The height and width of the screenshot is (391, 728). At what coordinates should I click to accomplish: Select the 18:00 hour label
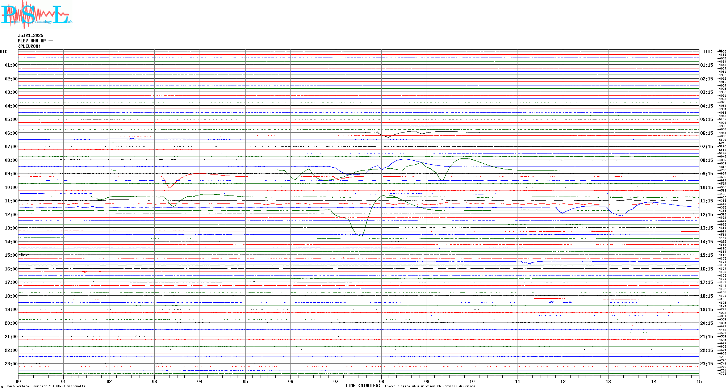pyautogui.click(x=11, y=296)
